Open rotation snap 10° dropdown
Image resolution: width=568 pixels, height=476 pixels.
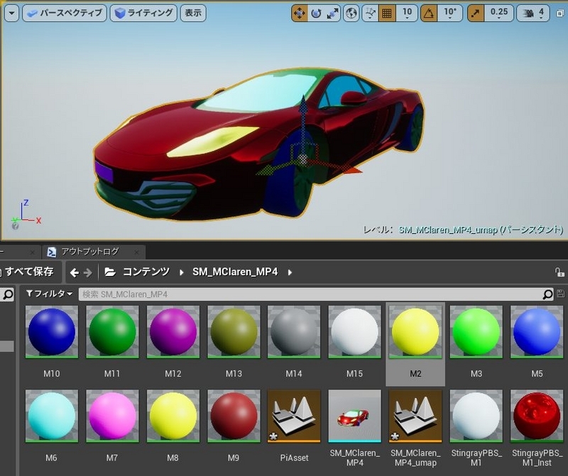coord(449,13)
